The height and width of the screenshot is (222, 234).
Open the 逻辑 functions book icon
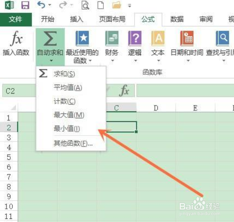pos(135,39)
